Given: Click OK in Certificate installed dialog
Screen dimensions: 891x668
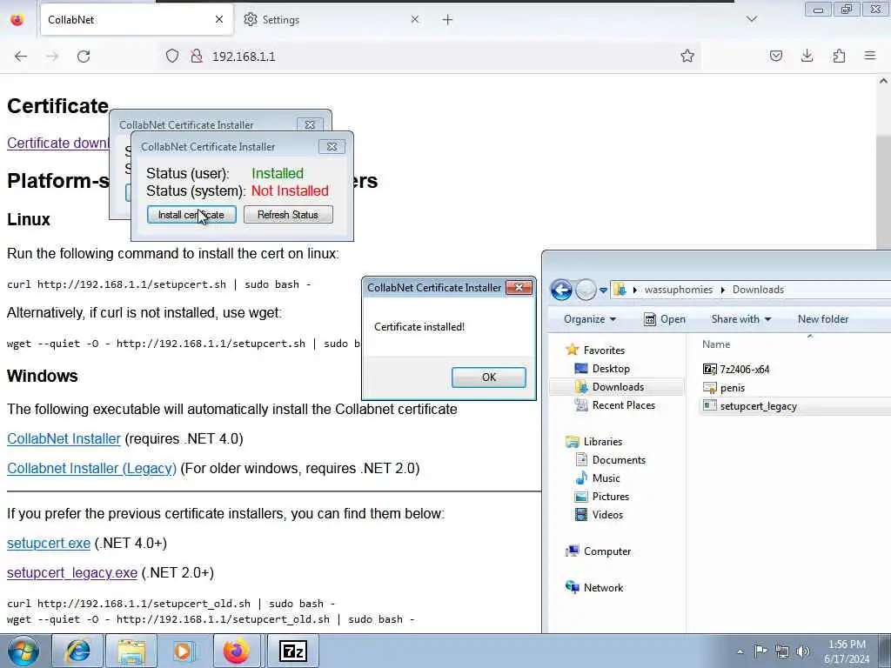Looking at the screenshot, I should coord(489,377).
